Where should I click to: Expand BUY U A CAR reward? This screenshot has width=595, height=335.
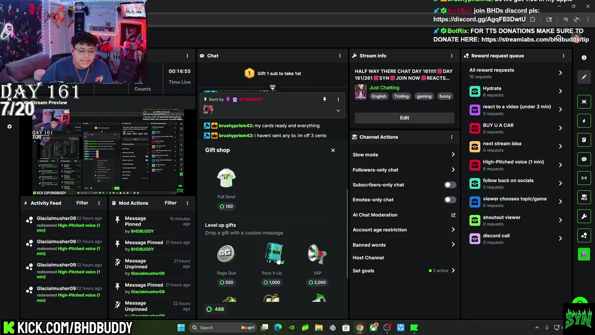point(516,128)
